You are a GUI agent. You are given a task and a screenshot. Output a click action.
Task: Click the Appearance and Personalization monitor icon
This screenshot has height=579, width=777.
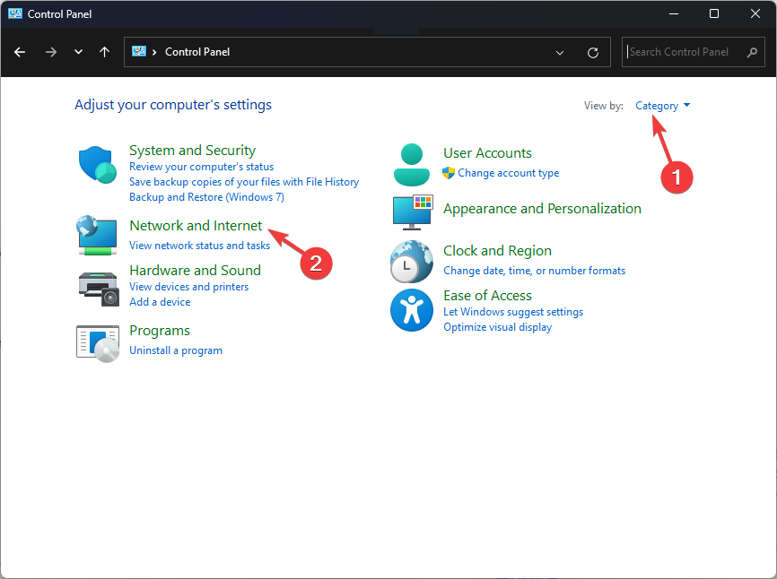(x=413, y=212)
